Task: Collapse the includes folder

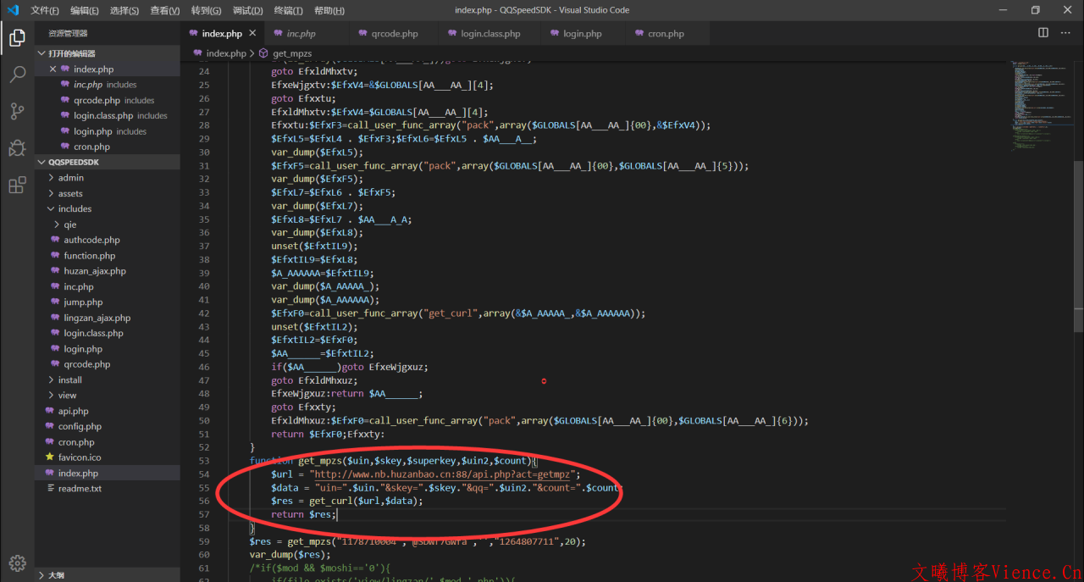Action: 75,208
